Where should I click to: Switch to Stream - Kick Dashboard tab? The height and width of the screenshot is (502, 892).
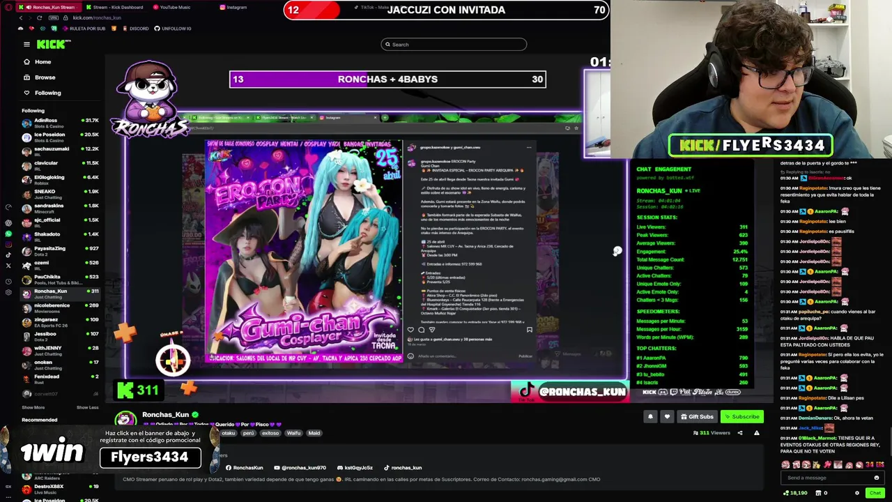click(114, 7)
